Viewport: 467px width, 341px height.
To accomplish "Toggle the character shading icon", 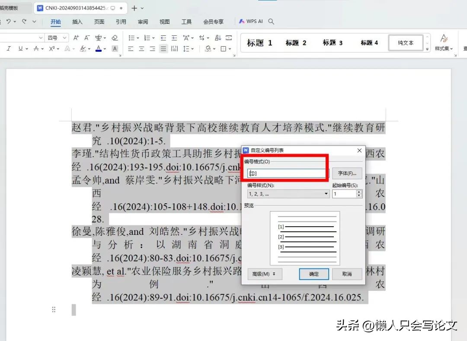I will 115,49.
